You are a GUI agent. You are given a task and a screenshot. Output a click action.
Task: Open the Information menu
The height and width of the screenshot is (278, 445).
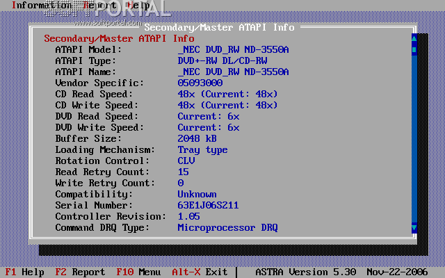point(42,6)
